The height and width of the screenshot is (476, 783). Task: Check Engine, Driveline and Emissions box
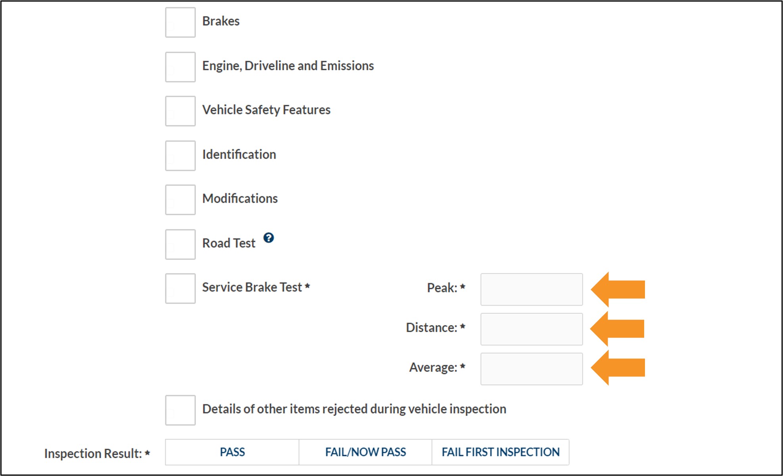[180, 67]
